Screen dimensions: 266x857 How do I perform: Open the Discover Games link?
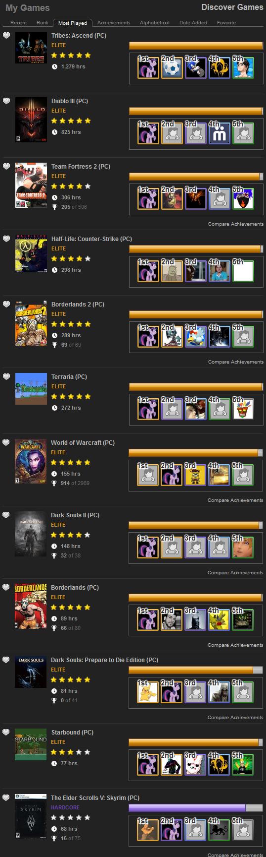[232, 7]
